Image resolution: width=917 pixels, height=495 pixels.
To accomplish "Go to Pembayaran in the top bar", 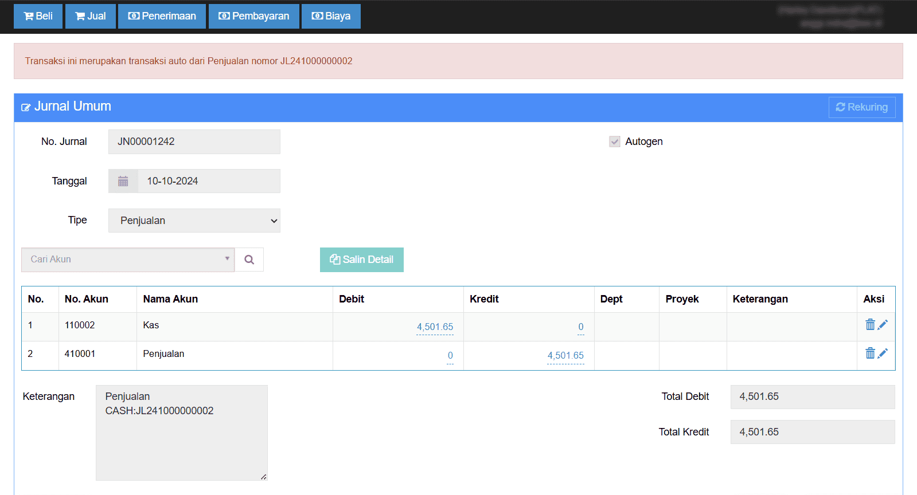I will (x=254, y=16).
